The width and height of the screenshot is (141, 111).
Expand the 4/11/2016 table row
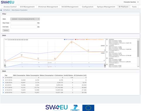click(x=3, y=88)
